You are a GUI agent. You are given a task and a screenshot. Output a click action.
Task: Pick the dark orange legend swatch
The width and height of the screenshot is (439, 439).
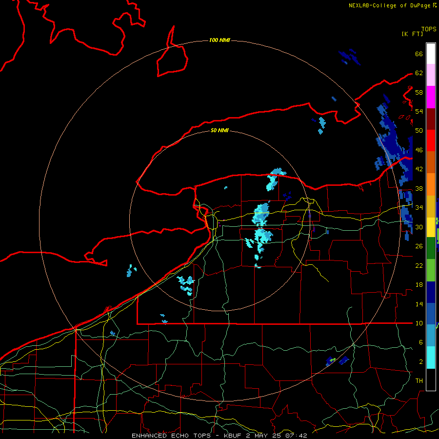tap(431, 162)
